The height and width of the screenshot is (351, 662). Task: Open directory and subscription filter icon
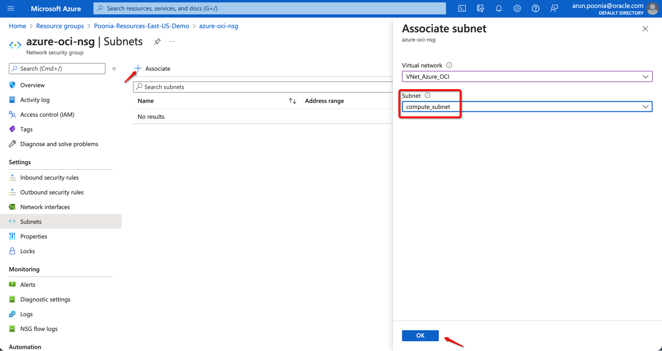480,8
